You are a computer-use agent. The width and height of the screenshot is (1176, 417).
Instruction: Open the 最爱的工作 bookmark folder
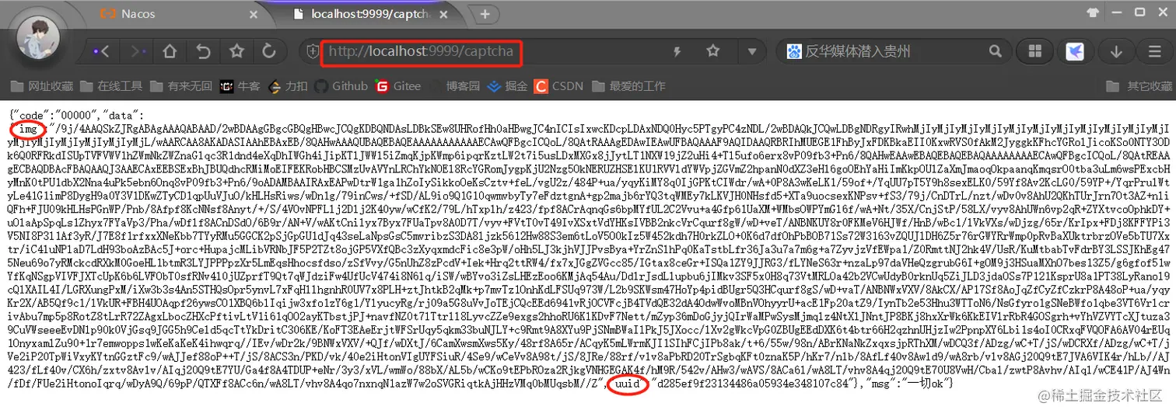628,86
